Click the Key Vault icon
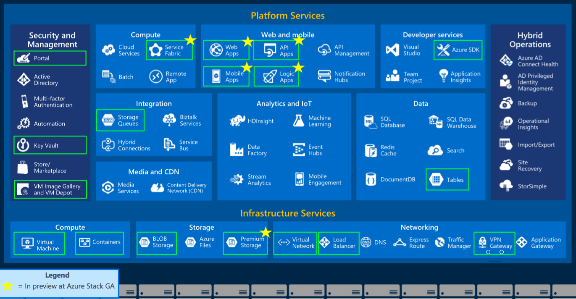Screen dimensions: 576x299 23,145
